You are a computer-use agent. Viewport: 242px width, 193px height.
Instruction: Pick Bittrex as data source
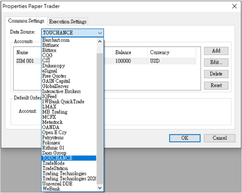pyautogui.click(x=69, y=50)
